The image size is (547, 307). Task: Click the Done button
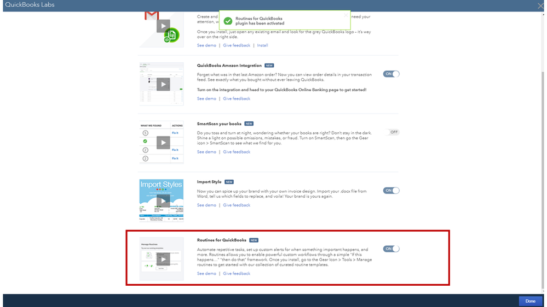[x=530, y=301]
